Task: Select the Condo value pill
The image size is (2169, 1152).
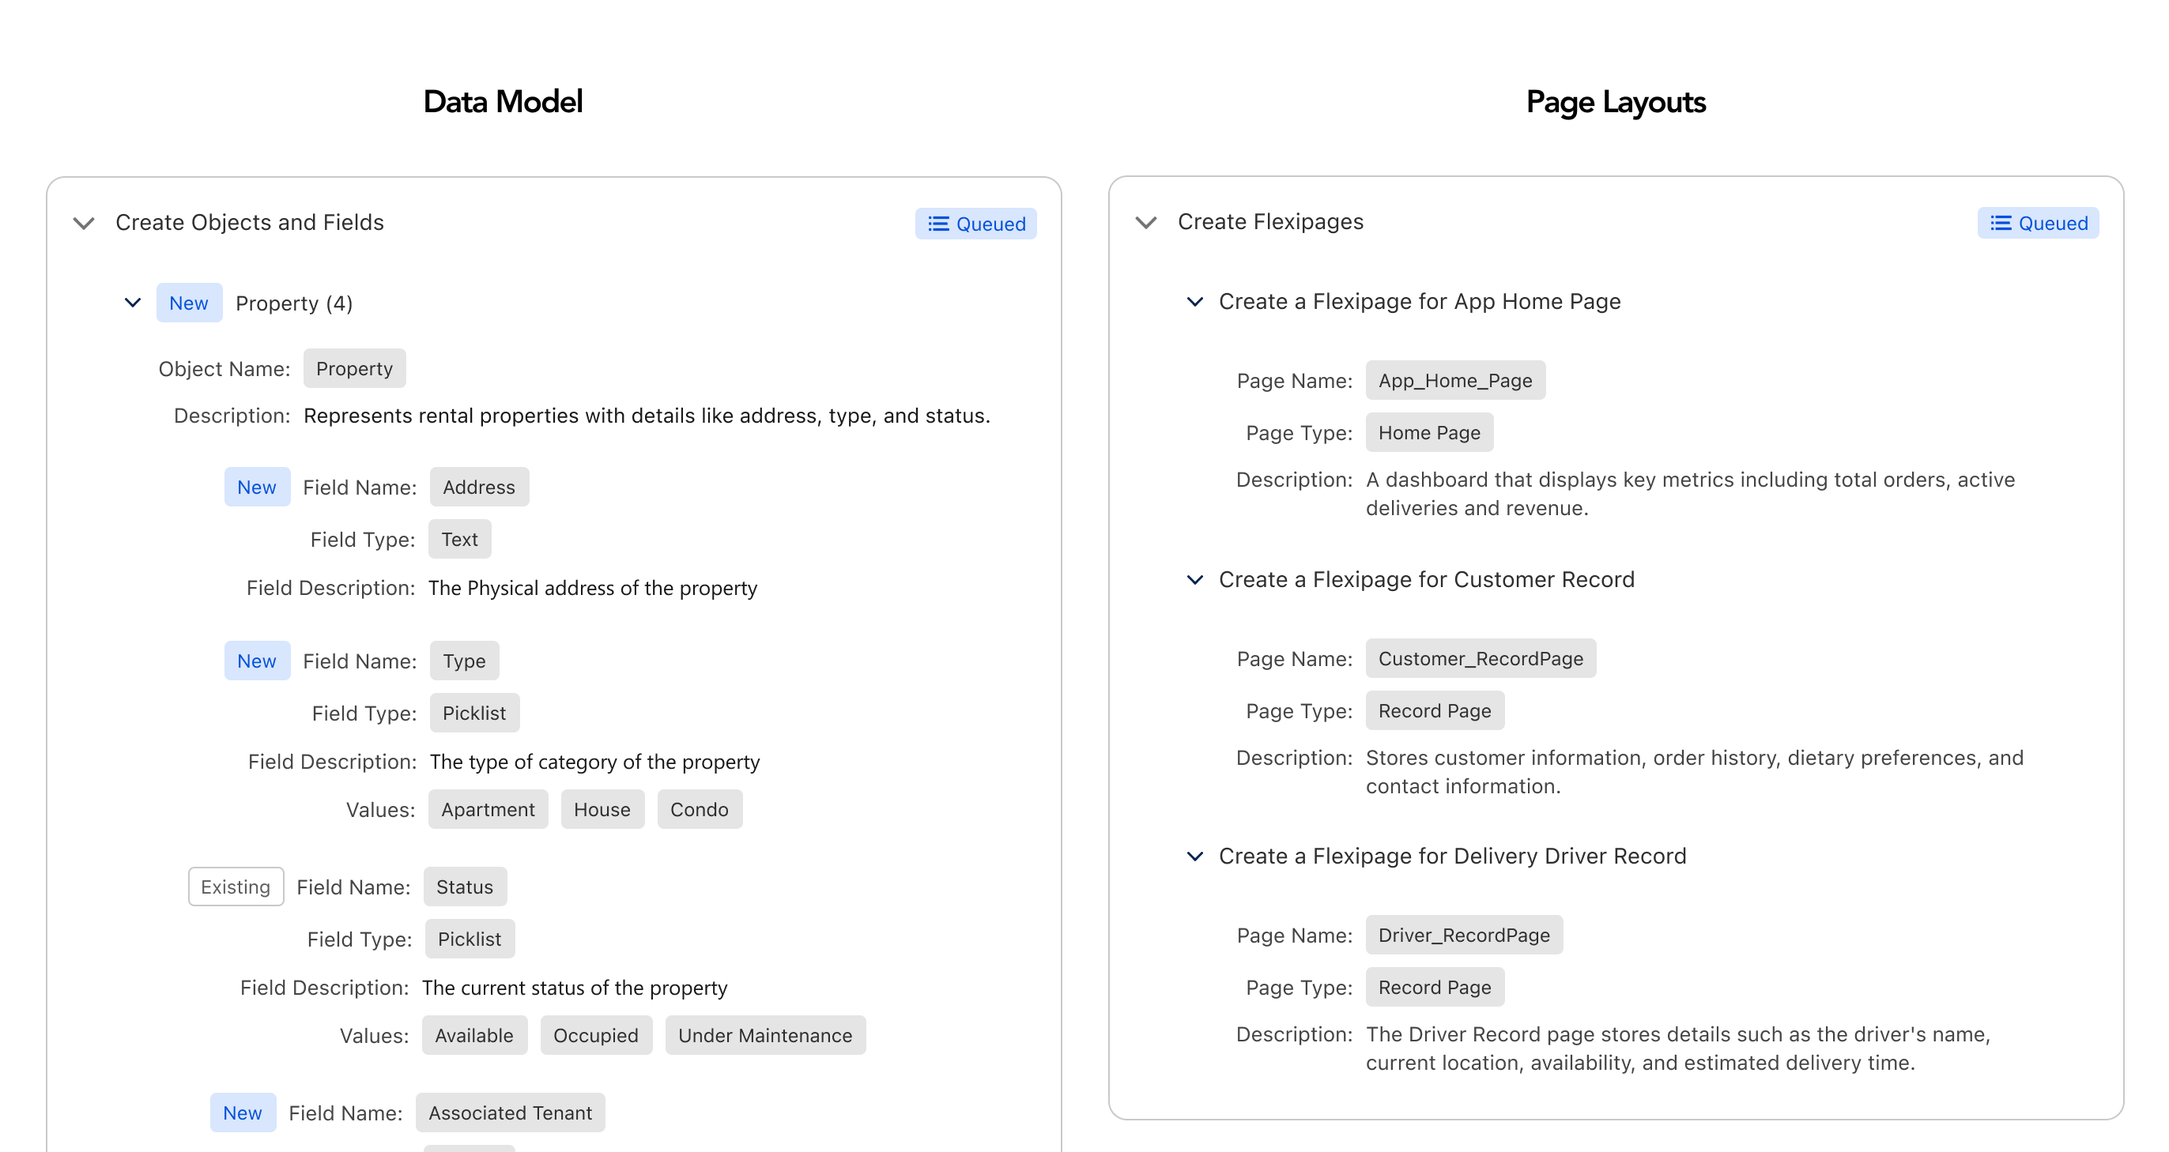Action: pyautogui.click(x=700, y=810)
